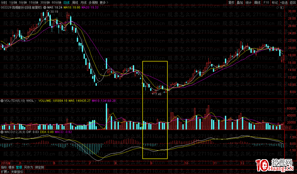Click the panel layout icon at chart top-right
Viewport: 297px width, 174px height.
[x=282, y=8]
